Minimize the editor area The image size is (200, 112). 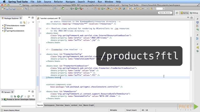(x=188, y=17)
